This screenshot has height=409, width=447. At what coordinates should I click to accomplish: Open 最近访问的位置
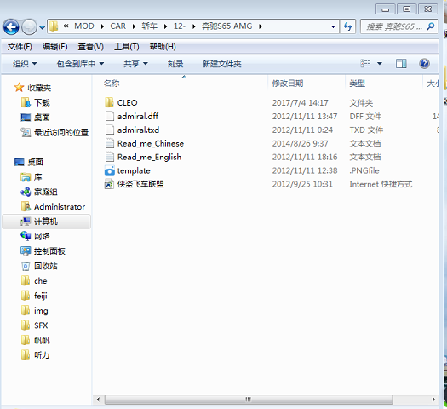(61, 132)
